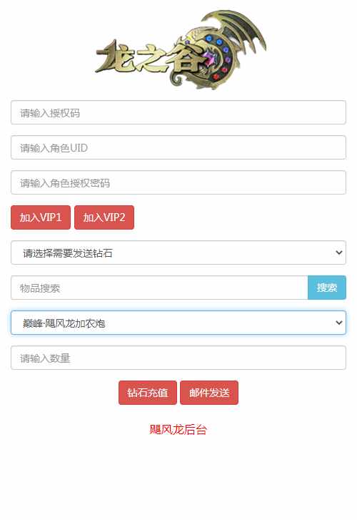Click the 加入VIP2 button

[x=104, y=217]
